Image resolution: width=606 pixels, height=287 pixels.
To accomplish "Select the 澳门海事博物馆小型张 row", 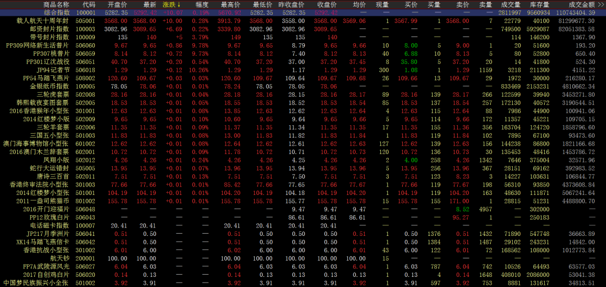I will [x=303, y=144].
